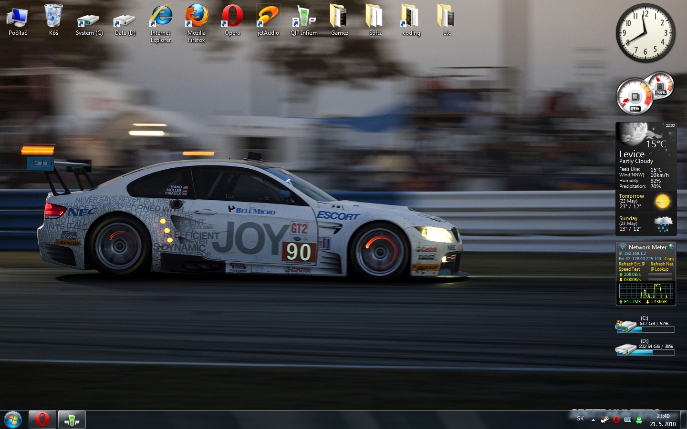Click the upload speed bar in Network Meter

click(x=660, y=275)
